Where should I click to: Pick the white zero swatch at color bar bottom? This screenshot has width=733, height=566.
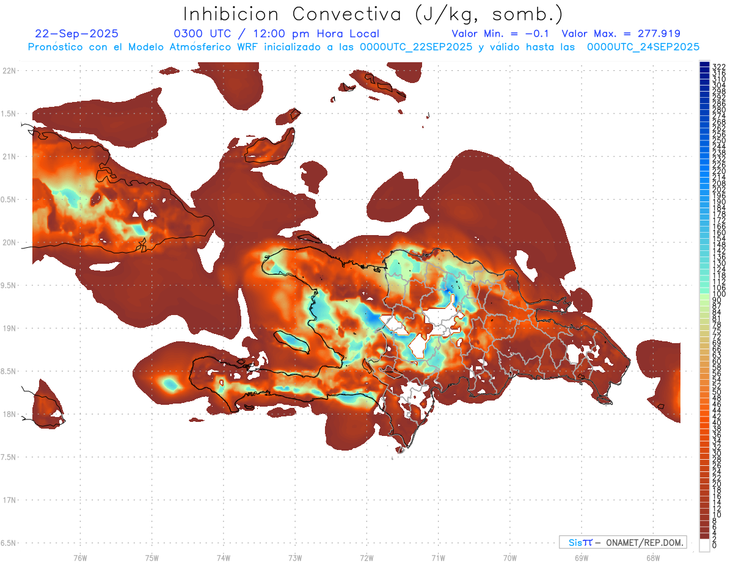click(704, 546)
